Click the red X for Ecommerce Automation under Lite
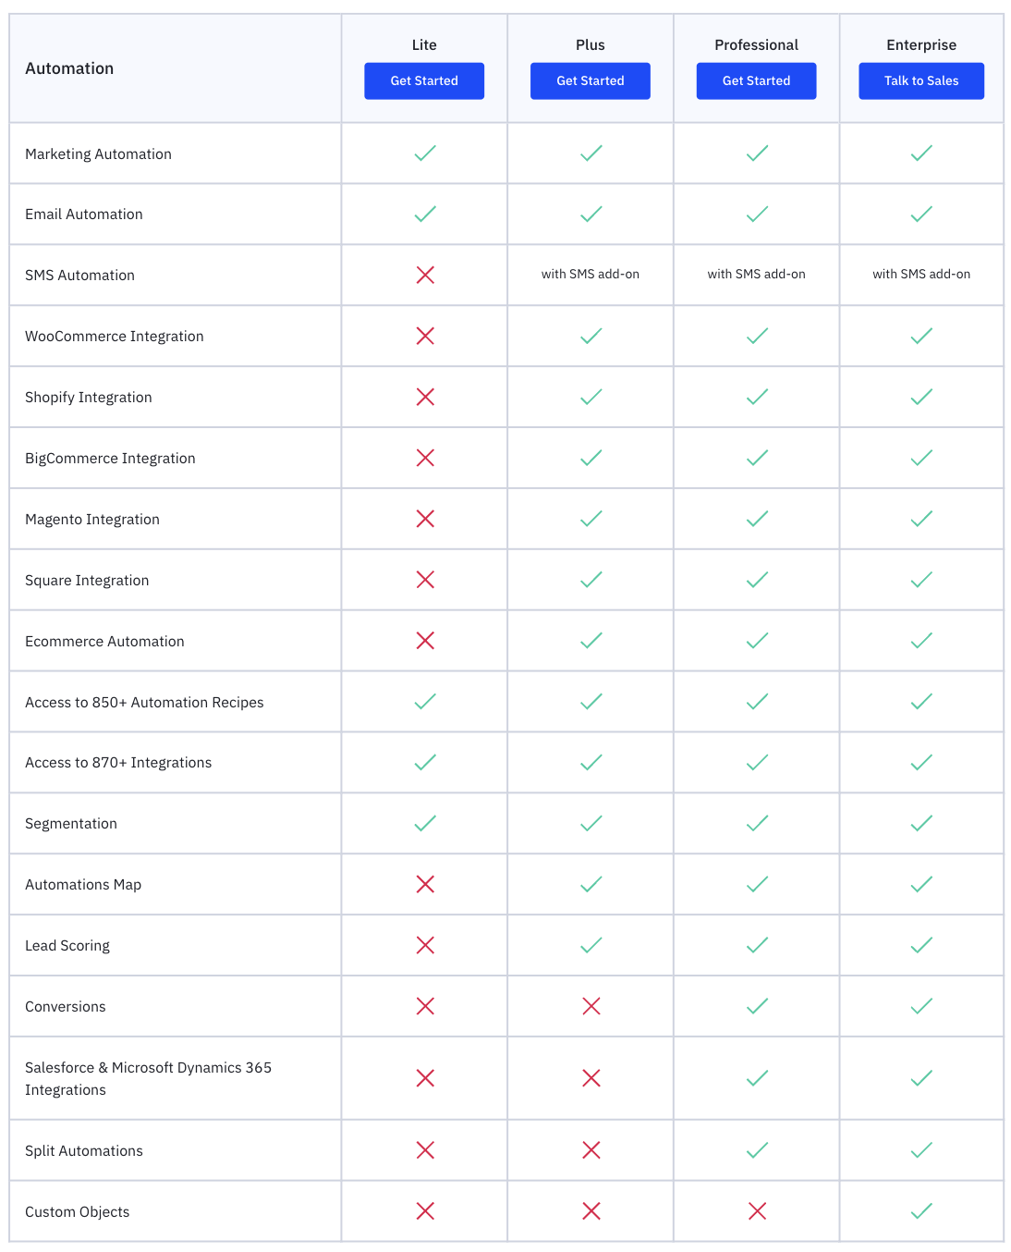 423,641
